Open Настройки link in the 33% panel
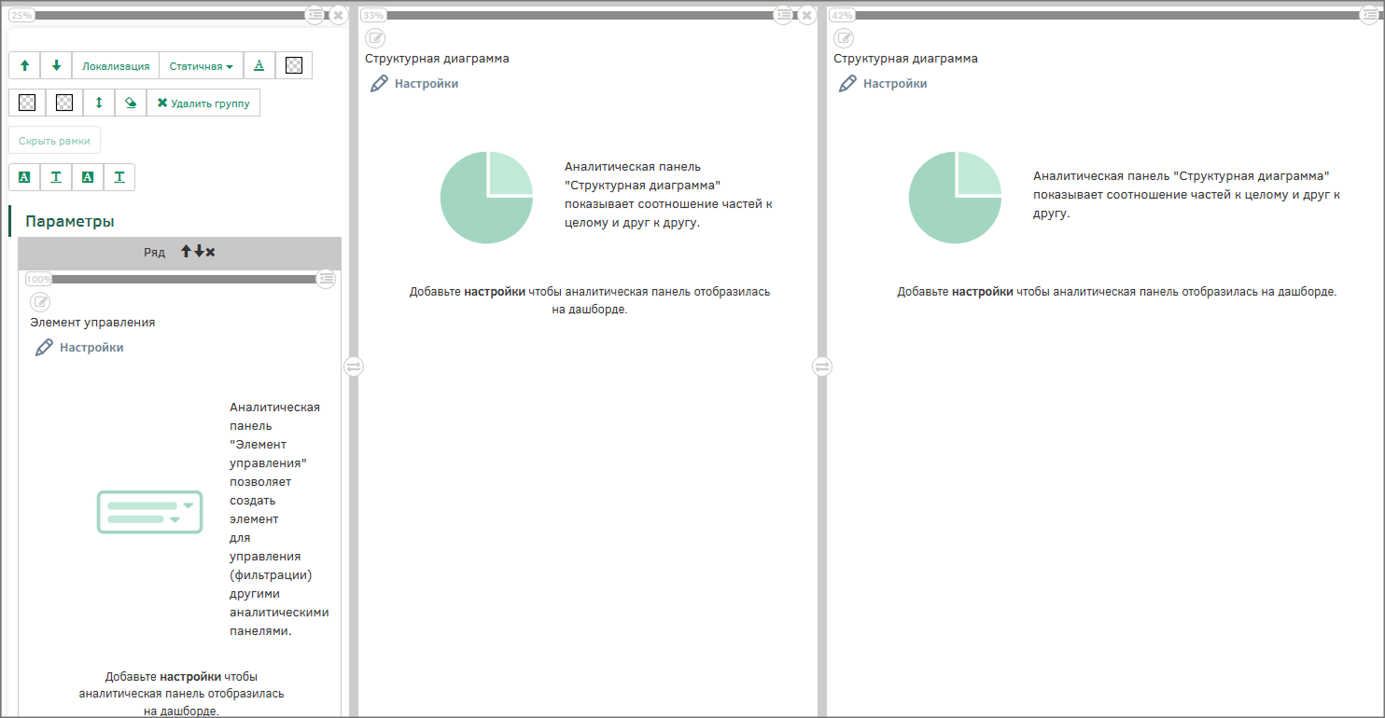Screen dimensions: 1385x718 click(426, 84)
